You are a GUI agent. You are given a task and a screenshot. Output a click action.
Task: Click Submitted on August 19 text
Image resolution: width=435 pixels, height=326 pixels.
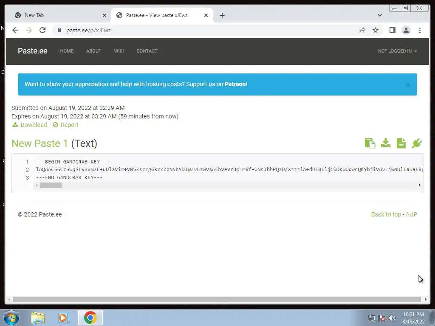click(68, 108)
